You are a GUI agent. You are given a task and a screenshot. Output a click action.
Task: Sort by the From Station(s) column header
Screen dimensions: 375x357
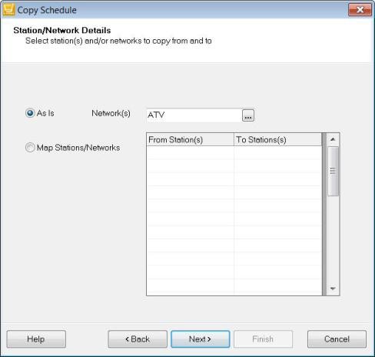click(190, 140)
